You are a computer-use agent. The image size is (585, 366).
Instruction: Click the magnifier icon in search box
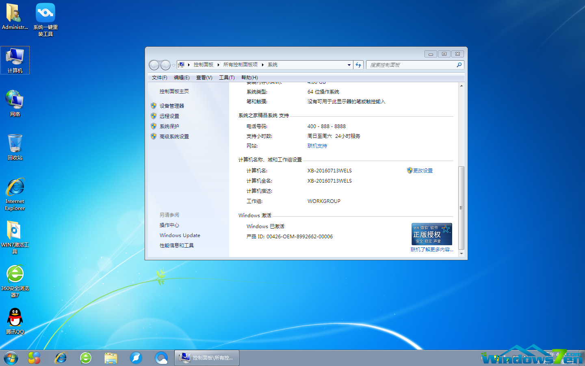pyautogui.click(x=459, y=65)
